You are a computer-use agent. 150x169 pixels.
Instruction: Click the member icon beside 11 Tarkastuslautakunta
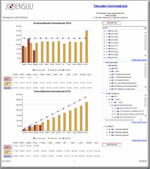[112, 77]
